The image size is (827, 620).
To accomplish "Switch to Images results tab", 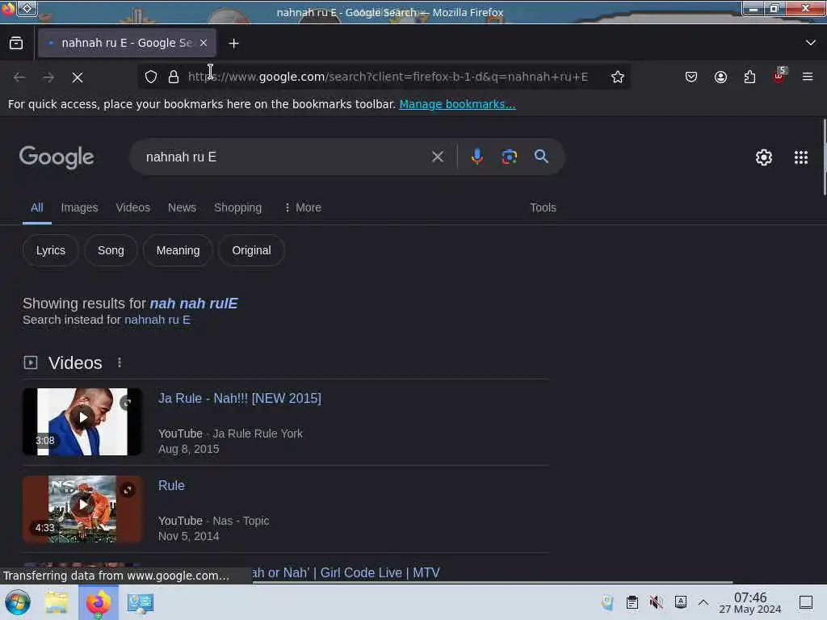I will [x=79, y=207].
